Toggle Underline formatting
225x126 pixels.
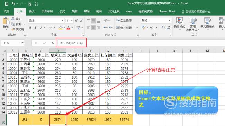coord(40,28)
